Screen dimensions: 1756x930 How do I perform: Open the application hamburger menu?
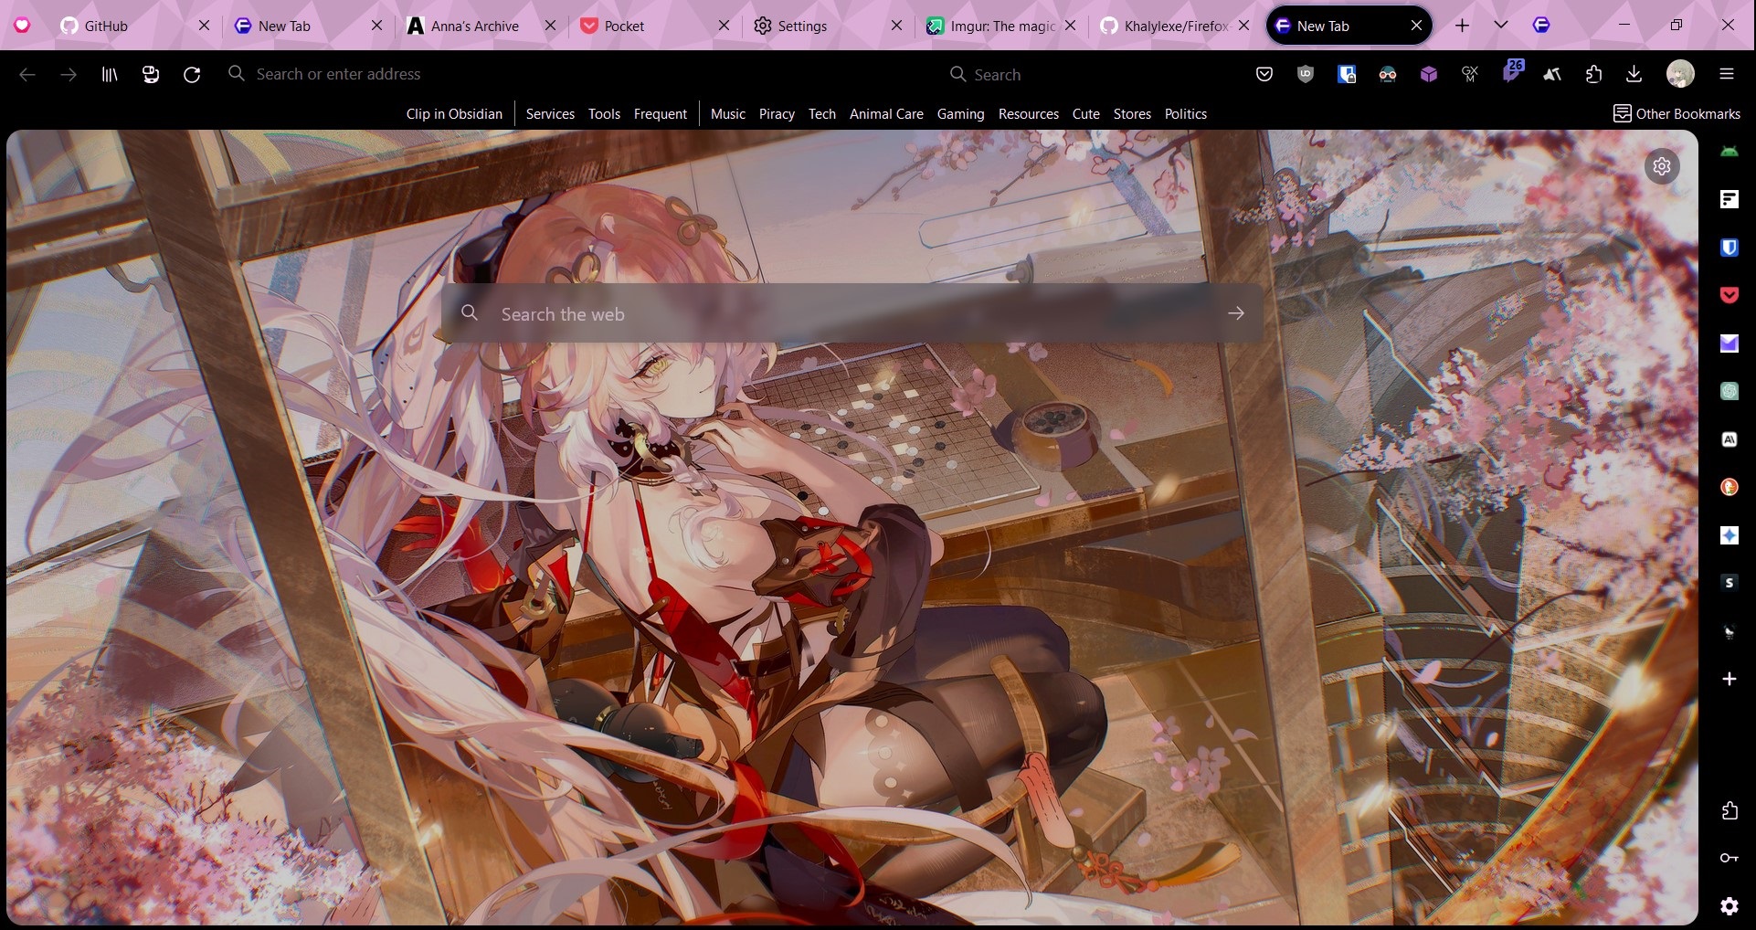(1727, 74)
